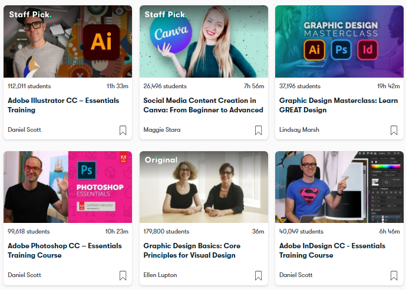Open the InDesign course Superman-shirt thumbnail

(x=339, y=187)
